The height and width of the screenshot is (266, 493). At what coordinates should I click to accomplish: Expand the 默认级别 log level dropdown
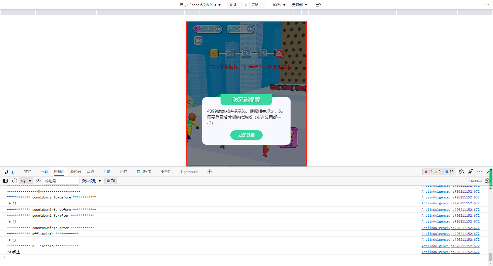point(92,181)
